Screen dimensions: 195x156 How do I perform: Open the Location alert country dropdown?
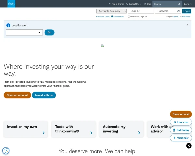[24, 32]
